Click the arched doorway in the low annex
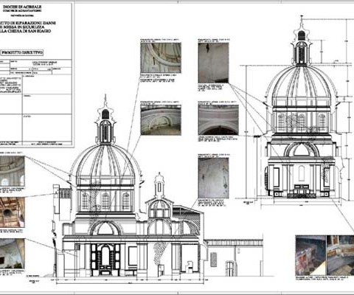The image size is (354, 295). 230,268
